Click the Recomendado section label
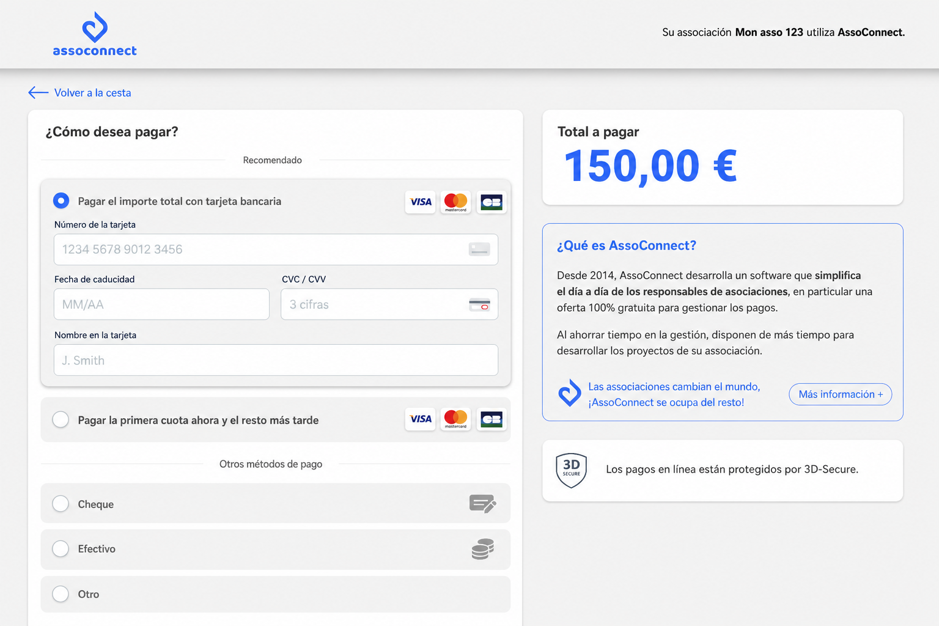Viewport: 939px width, 626px height. coord(273,160)
